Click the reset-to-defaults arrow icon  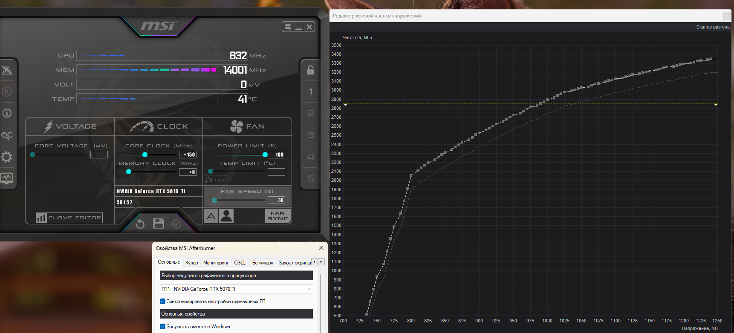[140, 224]
